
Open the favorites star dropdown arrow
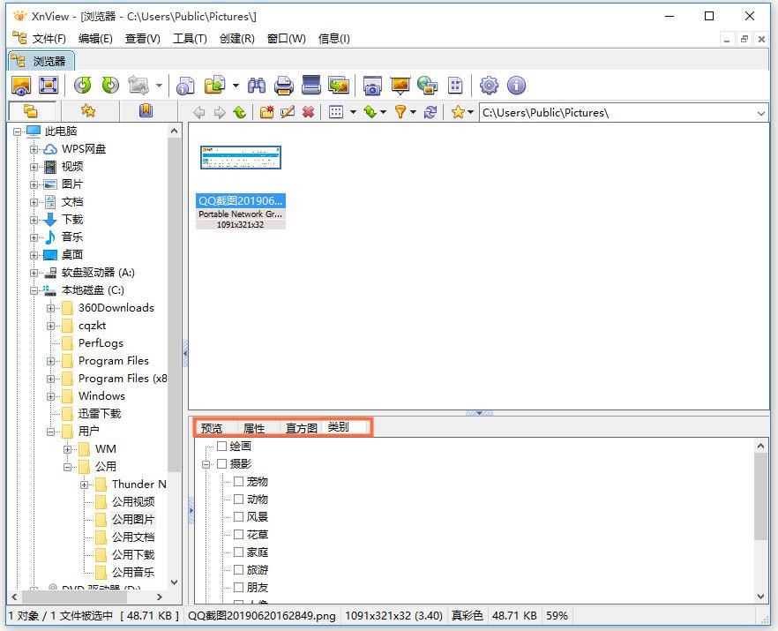(x=470, y=113)
